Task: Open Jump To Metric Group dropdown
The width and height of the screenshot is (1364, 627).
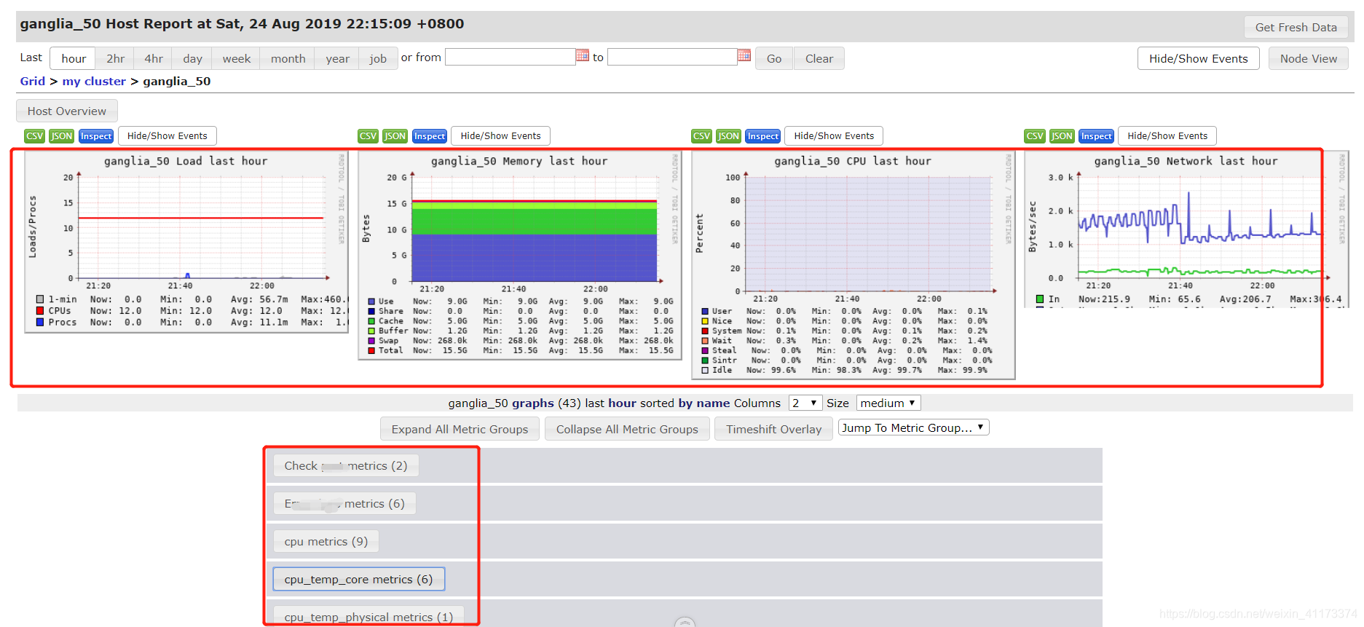Action: click(913, 427)
